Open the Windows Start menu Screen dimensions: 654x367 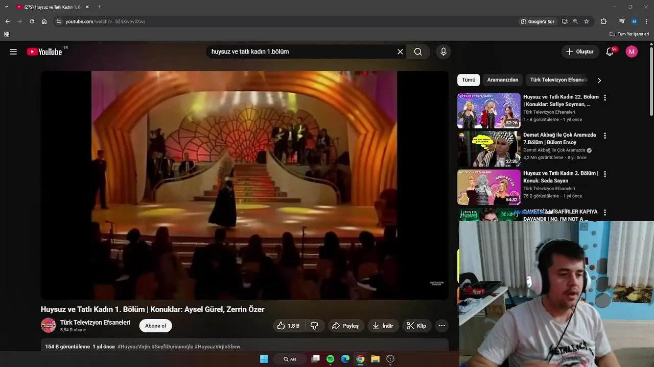click(264, 359)
